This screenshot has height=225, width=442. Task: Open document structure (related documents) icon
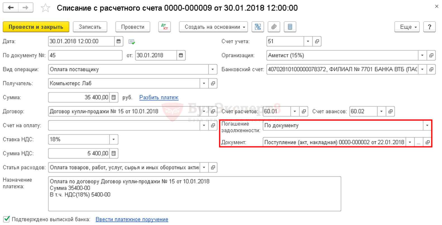[x=258, y=27]
